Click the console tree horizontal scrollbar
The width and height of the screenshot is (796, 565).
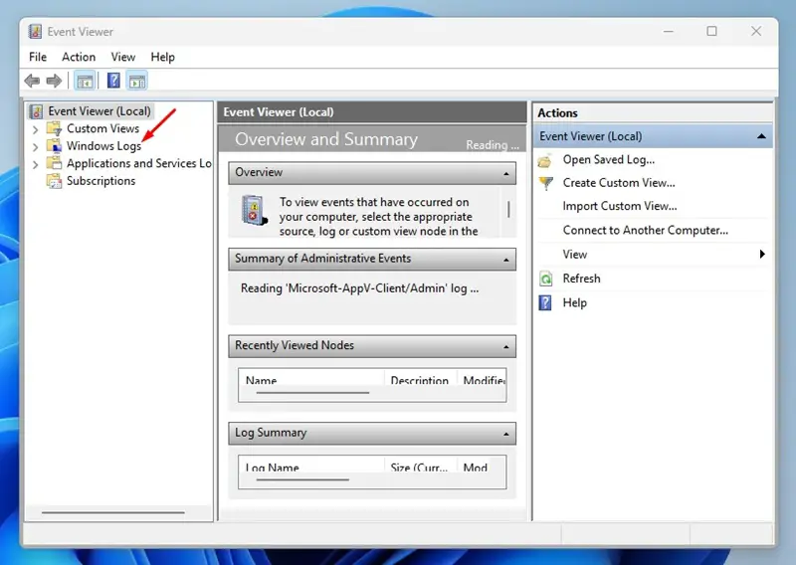pyautogui.click(x=112, y=512)
